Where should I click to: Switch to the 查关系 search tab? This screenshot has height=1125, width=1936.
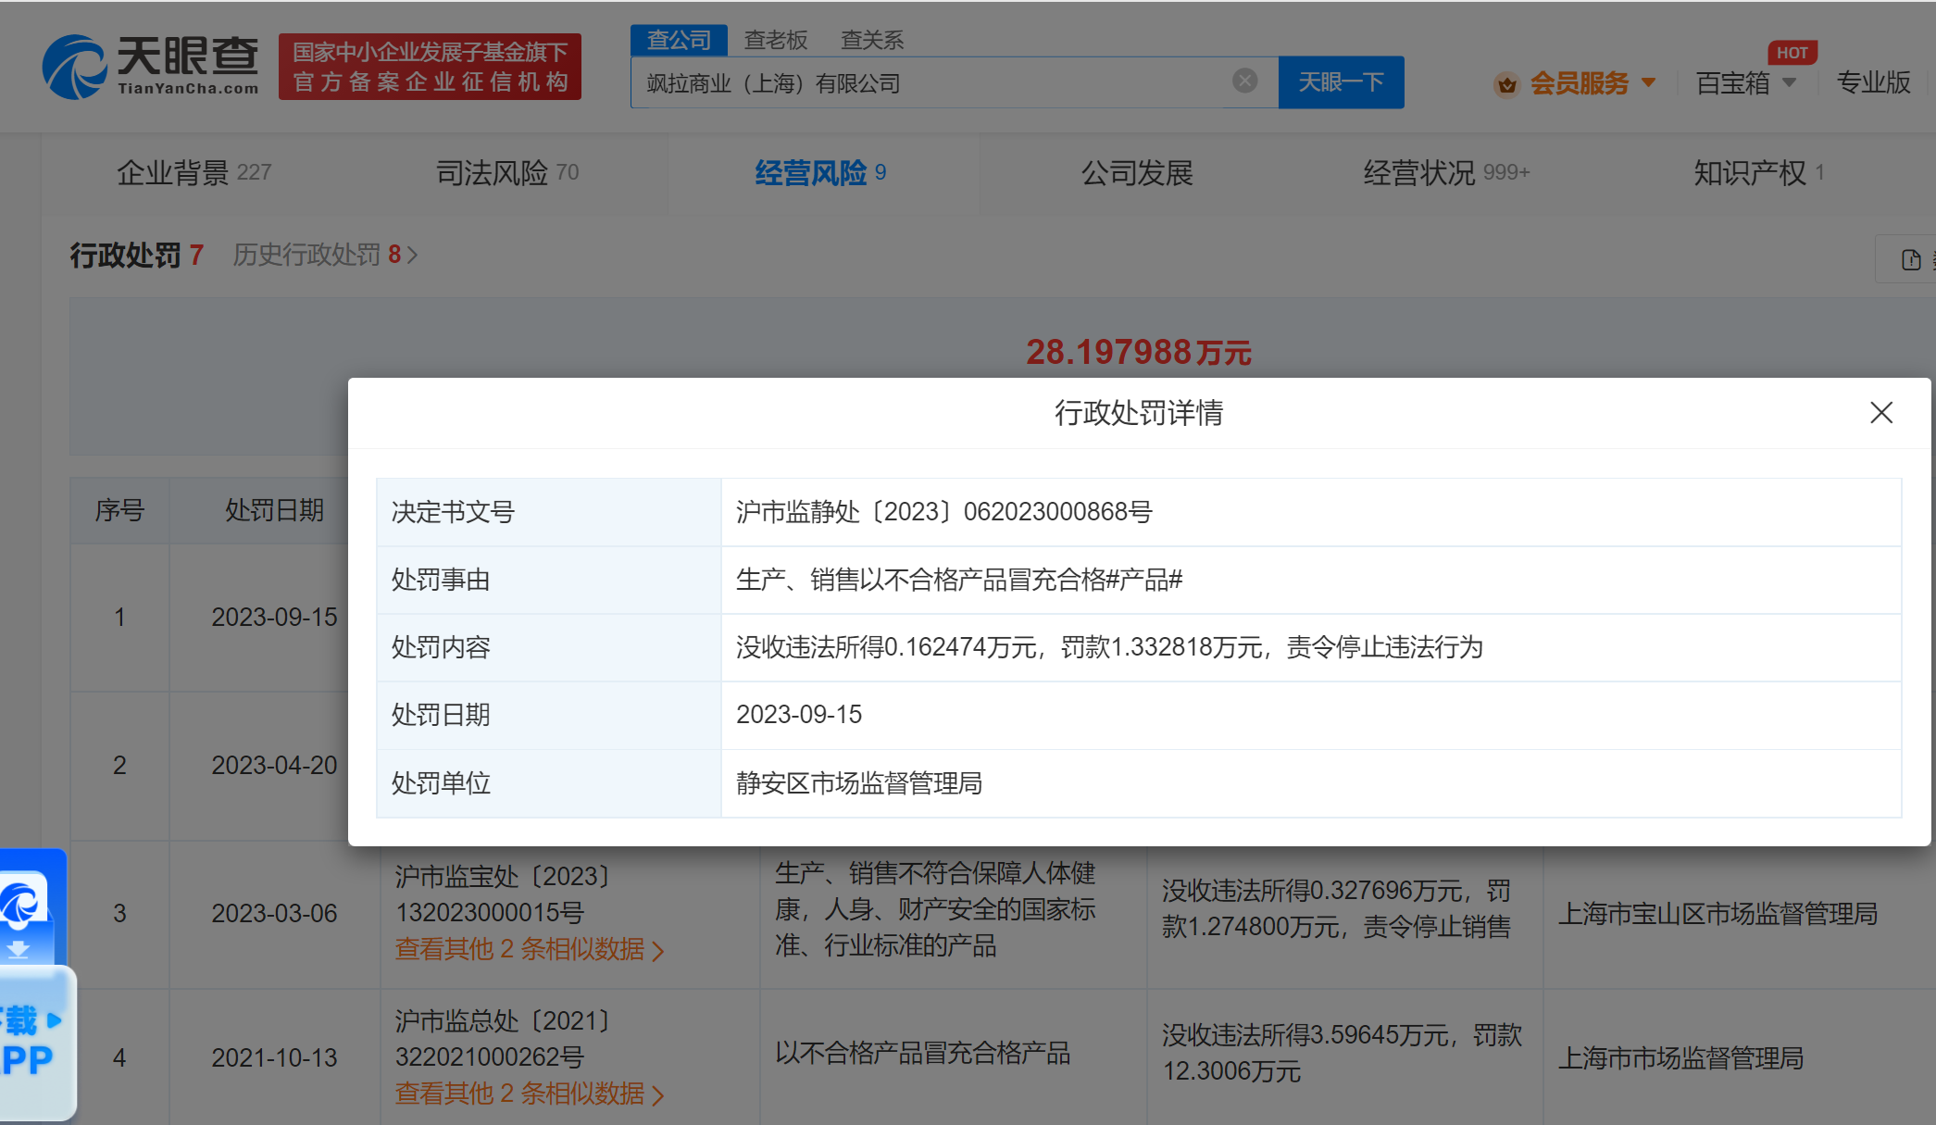[872, 40]
